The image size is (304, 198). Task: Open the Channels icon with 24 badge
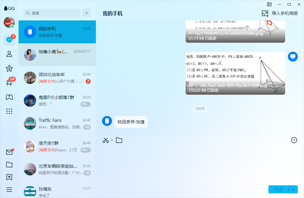pyautogui.click(x=9, y=83)
